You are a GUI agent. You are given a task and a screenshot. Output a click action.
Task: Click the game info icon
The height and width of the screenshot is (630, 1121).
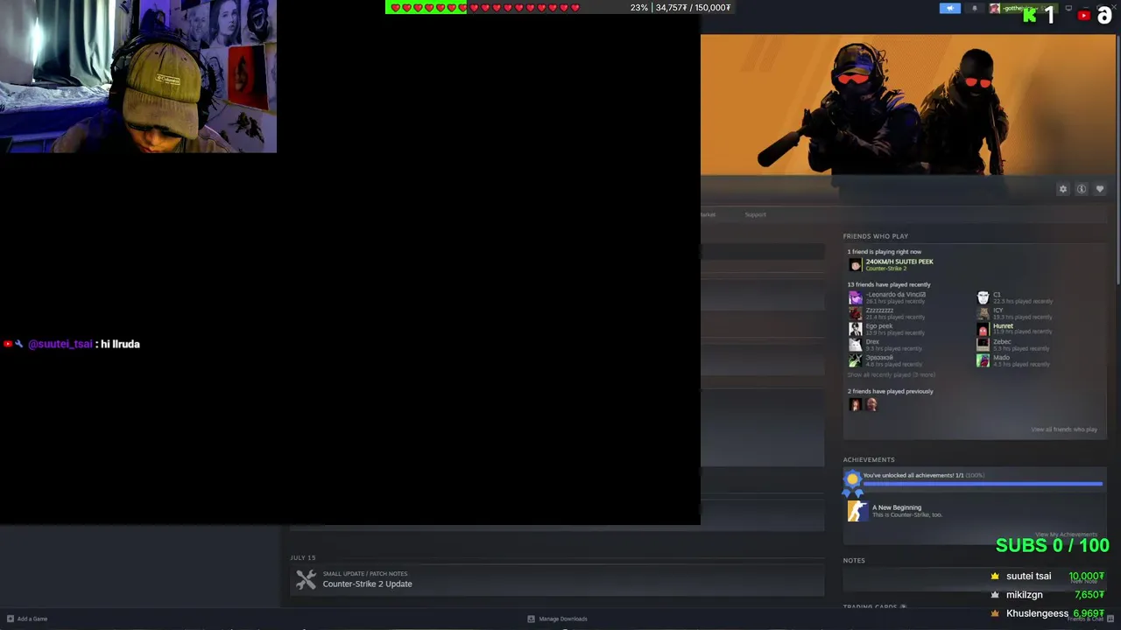[1082, 189]
